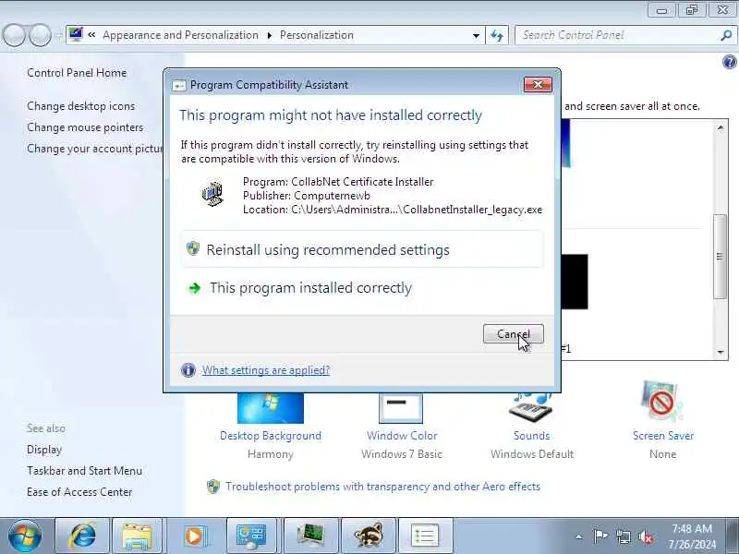Open Aero transparency troubleshooter link
This screenshot has width=739, height=554.
(x=382, y=487)
